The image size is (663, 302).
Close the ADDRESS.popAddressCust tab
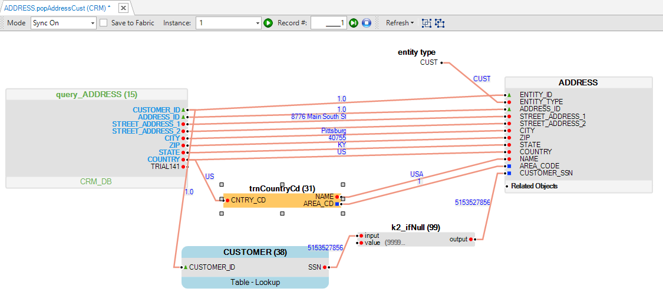click(123, 8)
